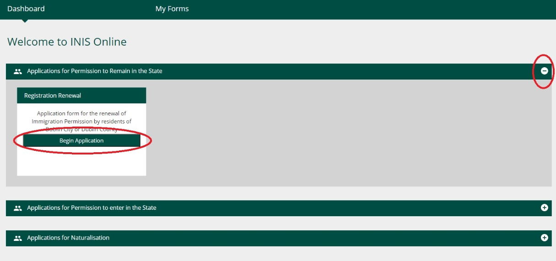Click people icon beside Applications for Naturalisation
The height and width of the screenshot is (261, 556).
18,238
